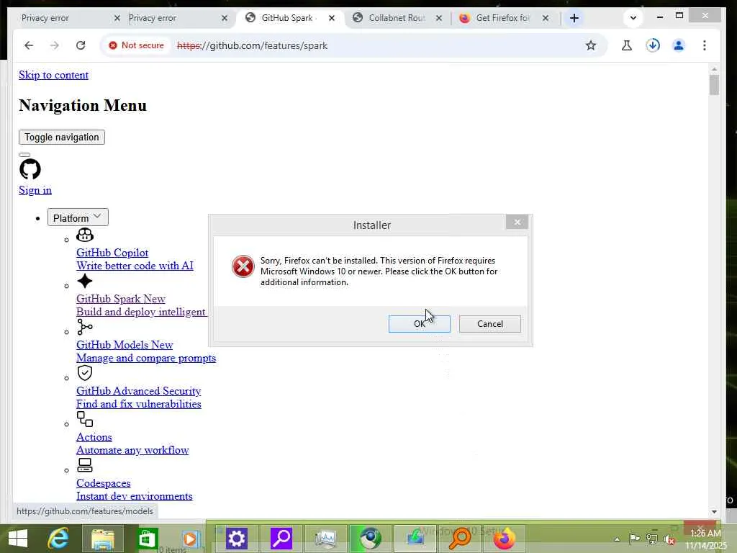Click the Copilot icon
737x553 pixels.
click(85, 235)
